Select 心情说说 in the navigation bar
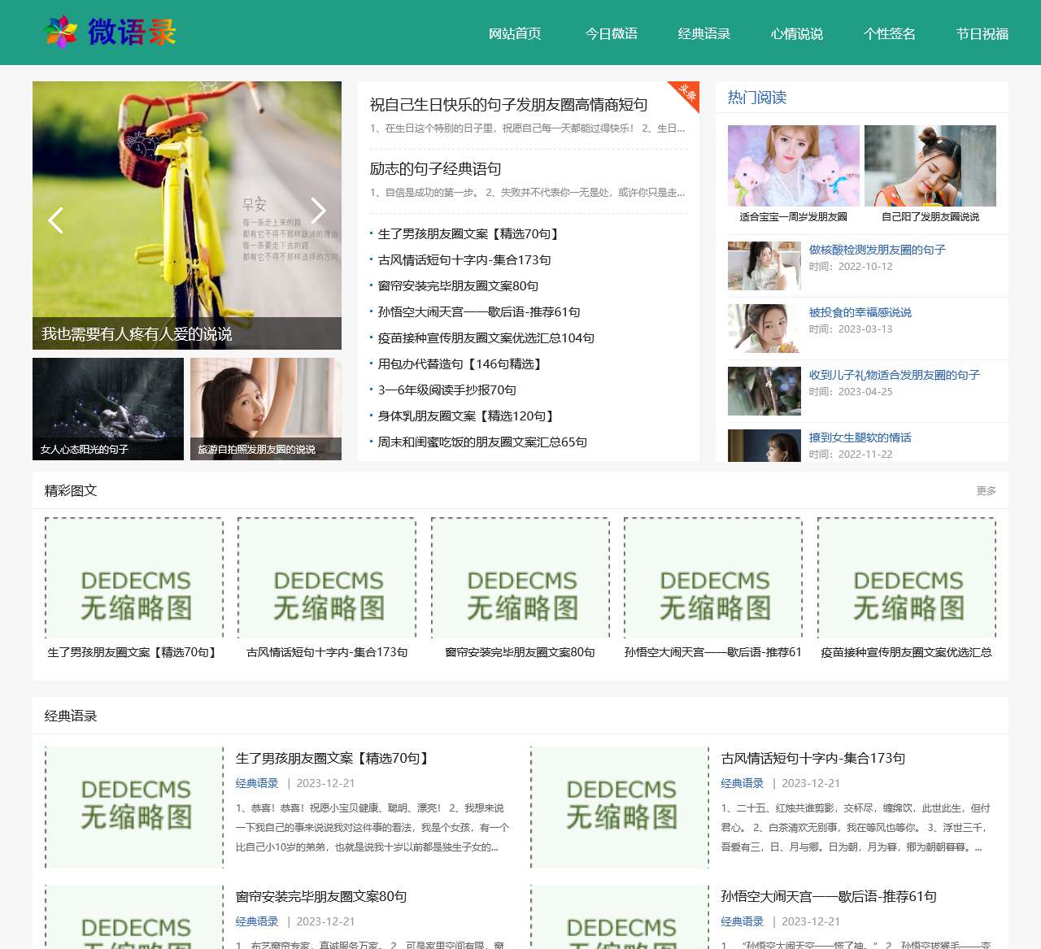Image resolution: width=1041 pixels, height=949 pixels. tap(797, 34)
